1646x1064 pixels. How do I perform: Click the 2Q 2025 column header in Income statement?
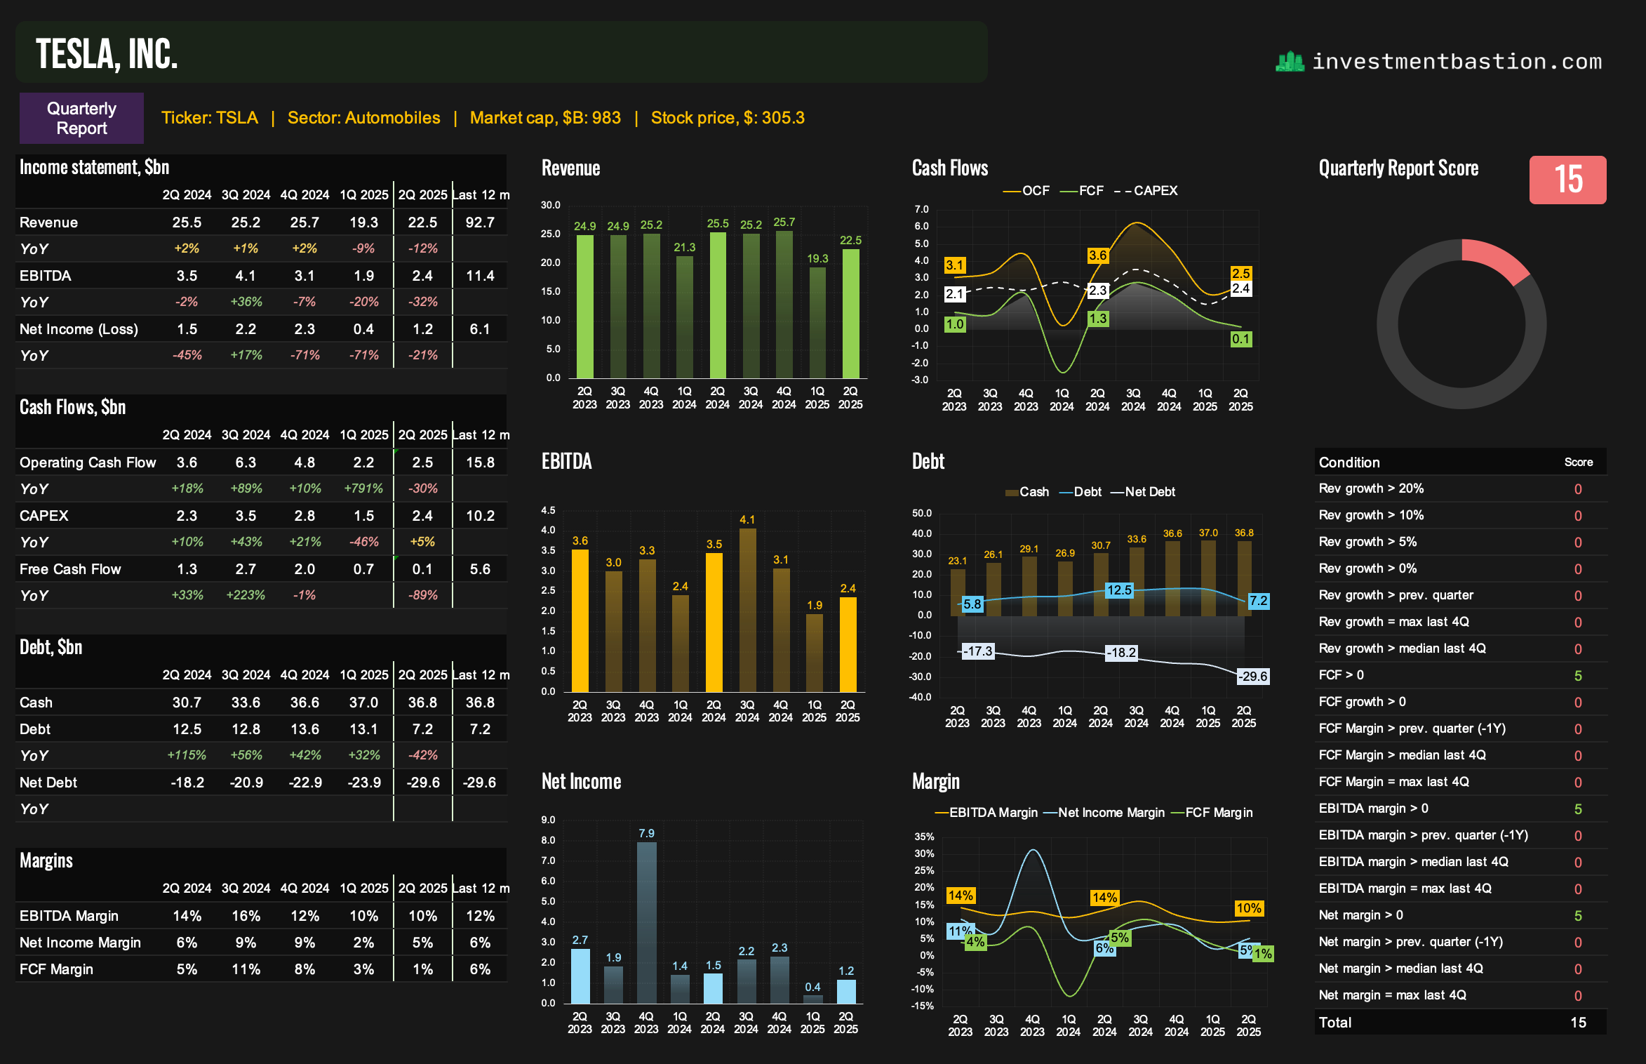[x=422, y=195]
